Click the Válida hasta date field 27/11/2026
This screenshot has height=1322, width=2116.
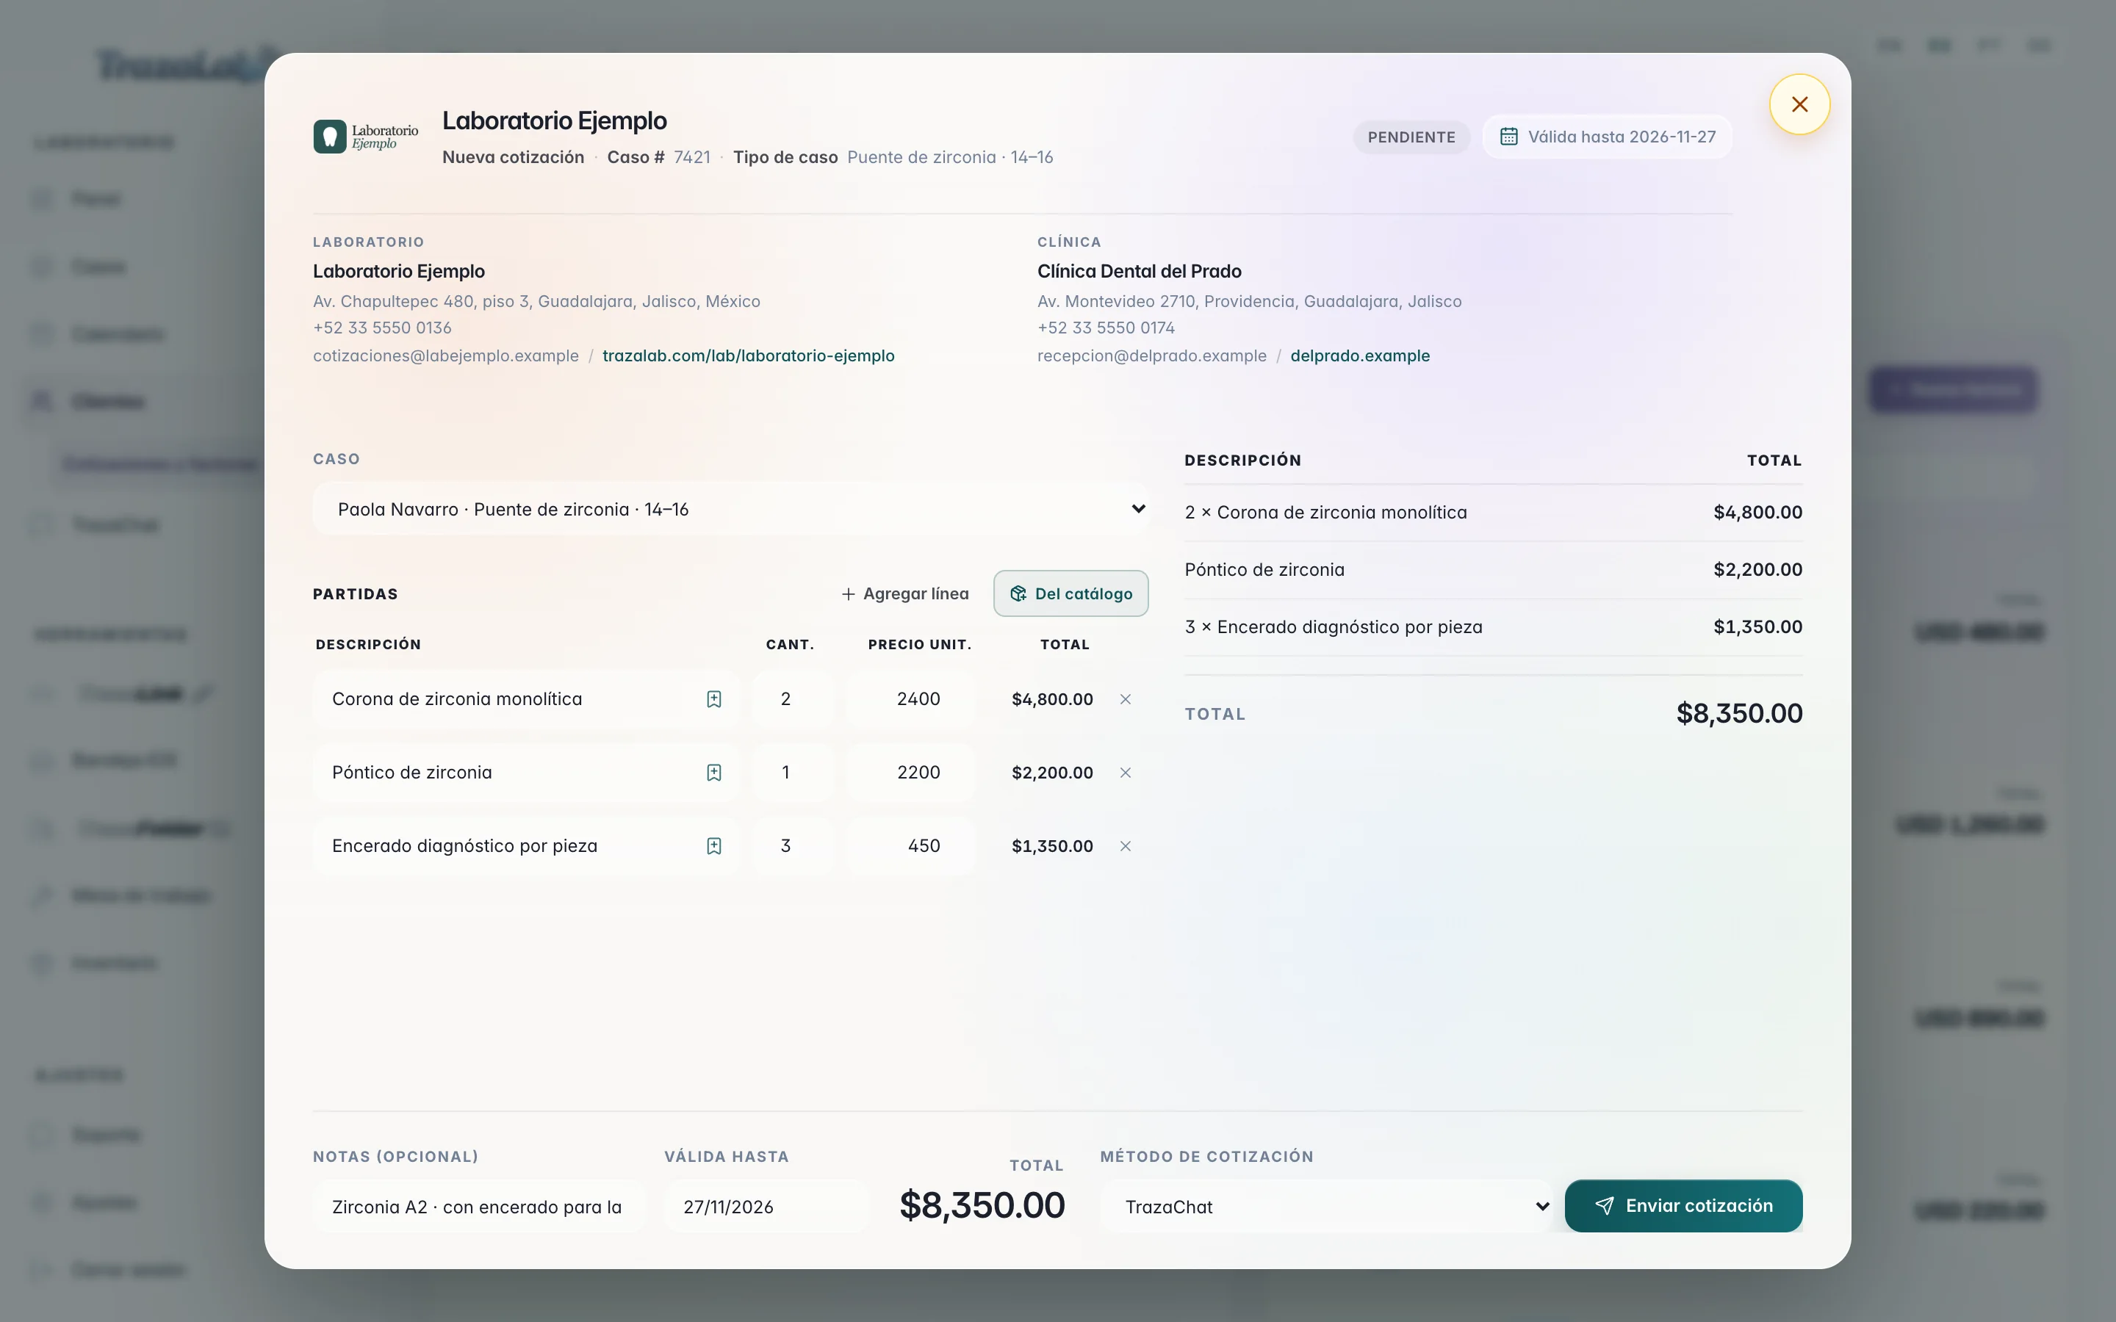coord(767,1207)
